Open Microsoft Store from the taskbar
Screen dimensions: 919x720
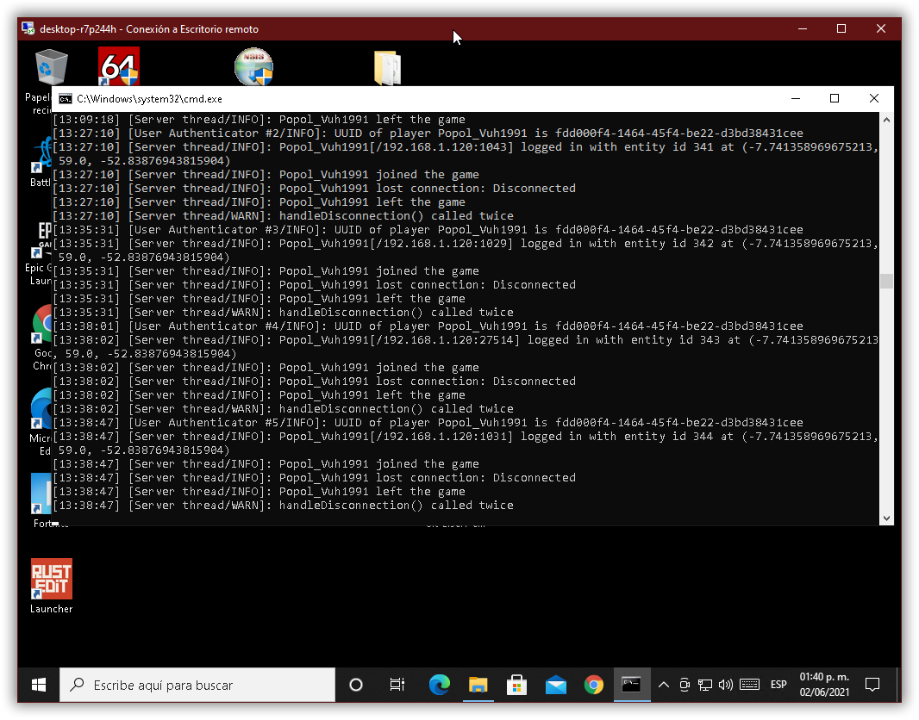click(517, 685)
